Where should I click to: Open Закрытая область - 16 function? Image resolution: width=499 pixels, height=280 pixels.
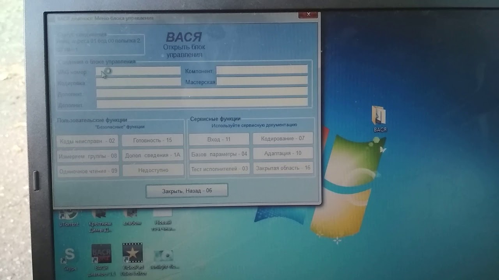(283, 168)
